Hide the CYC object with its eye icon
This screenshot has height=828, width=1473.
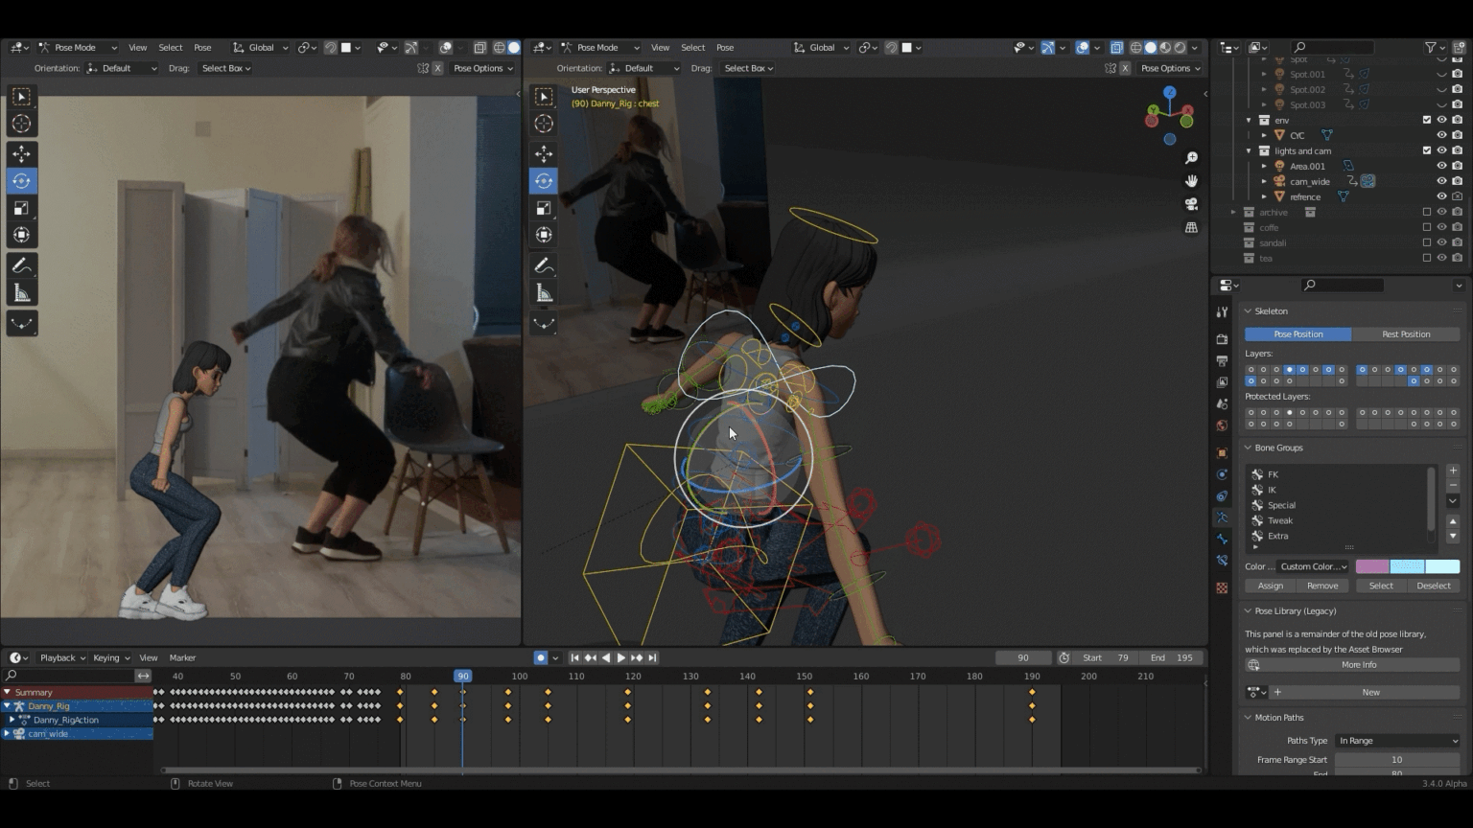click(x=1441, y=135)
